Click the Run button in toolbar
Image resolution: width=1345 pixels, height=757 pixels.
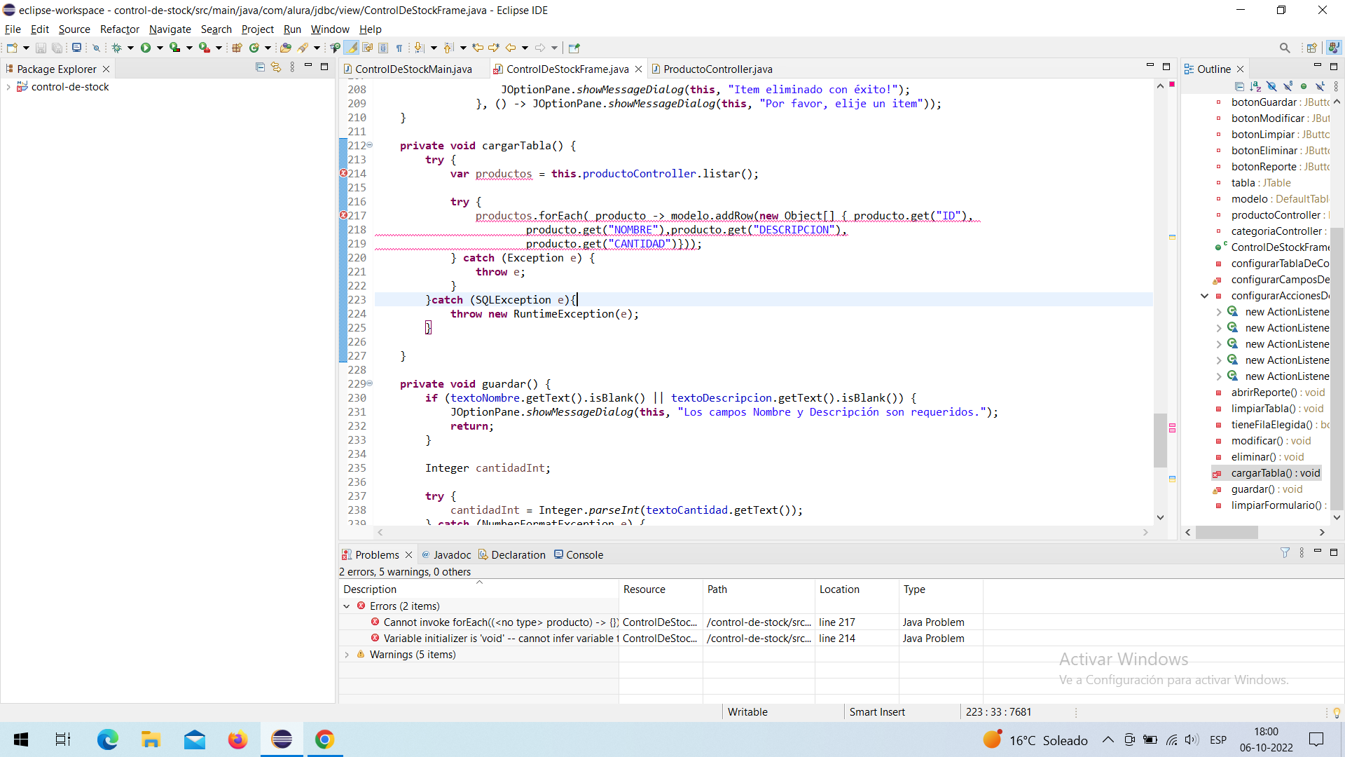click(x=145, y=48)
